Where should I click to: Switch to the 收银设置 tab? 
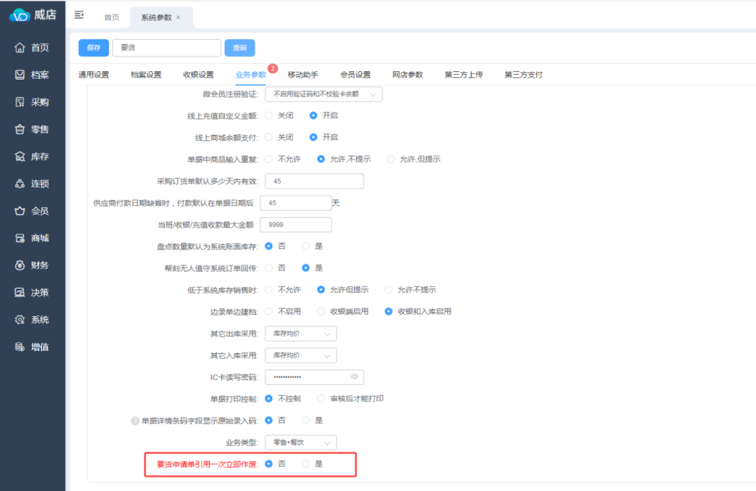pos(198,75)
